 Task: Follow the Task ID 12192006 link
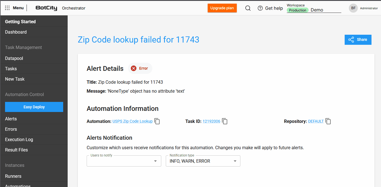(x=211, y=121)
